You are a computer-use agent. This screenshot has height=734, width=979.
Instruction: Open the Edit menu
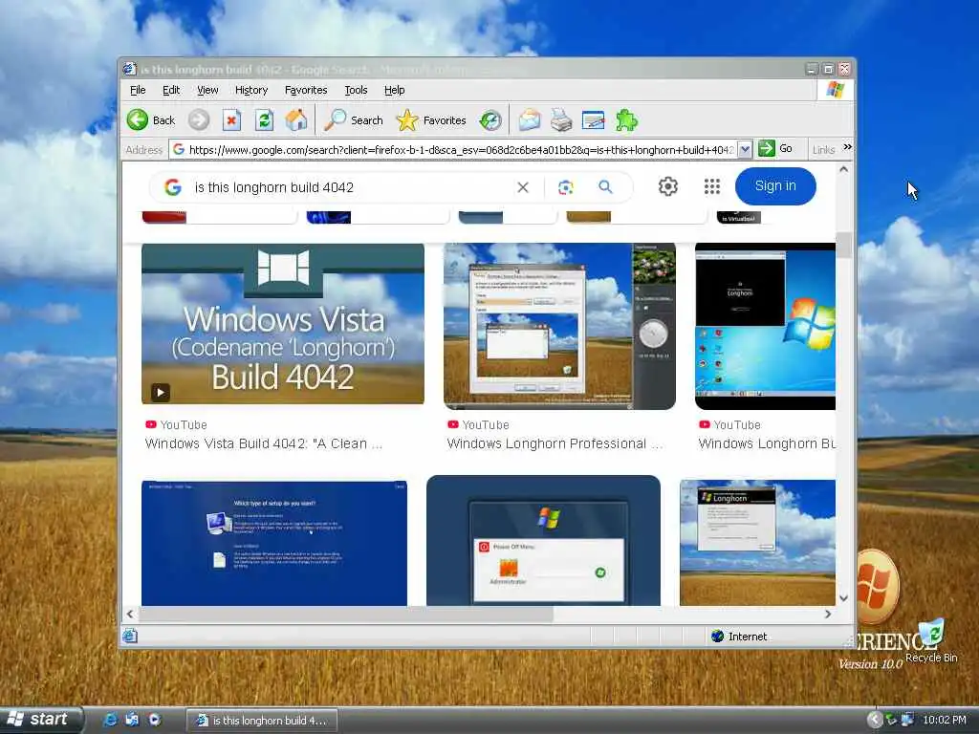[171, 90]
